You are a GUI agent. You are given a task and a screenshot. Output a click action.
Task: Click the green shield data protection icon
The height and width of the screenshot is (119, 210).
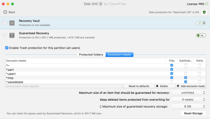tap(204, 12)
